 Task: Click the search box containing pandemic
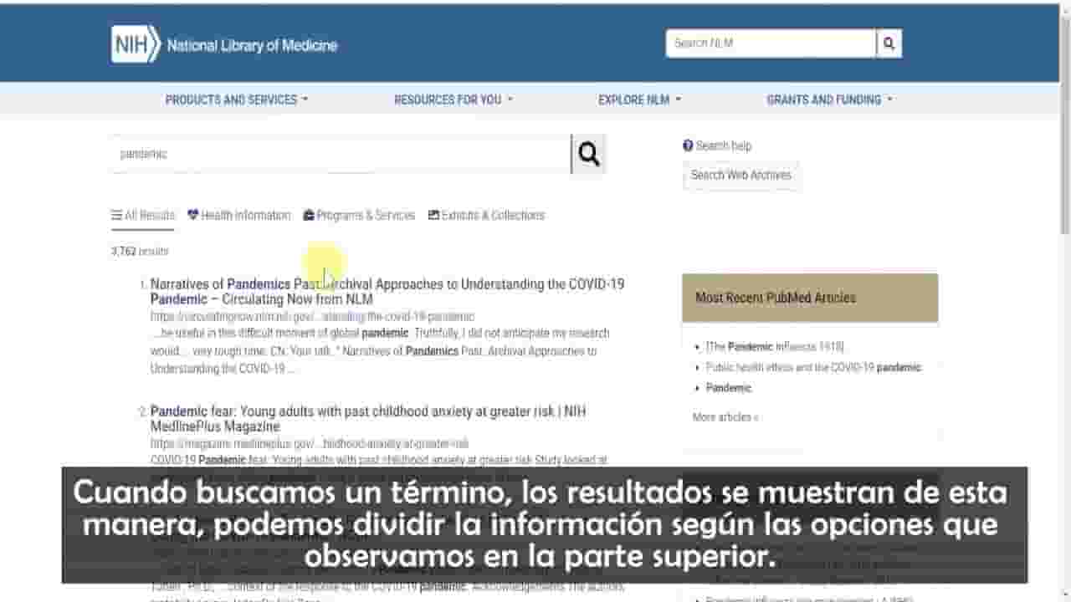pos(341,154)
